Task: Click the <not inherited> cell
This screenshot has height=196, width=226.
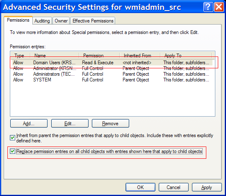Action: [x=137, y=63]
